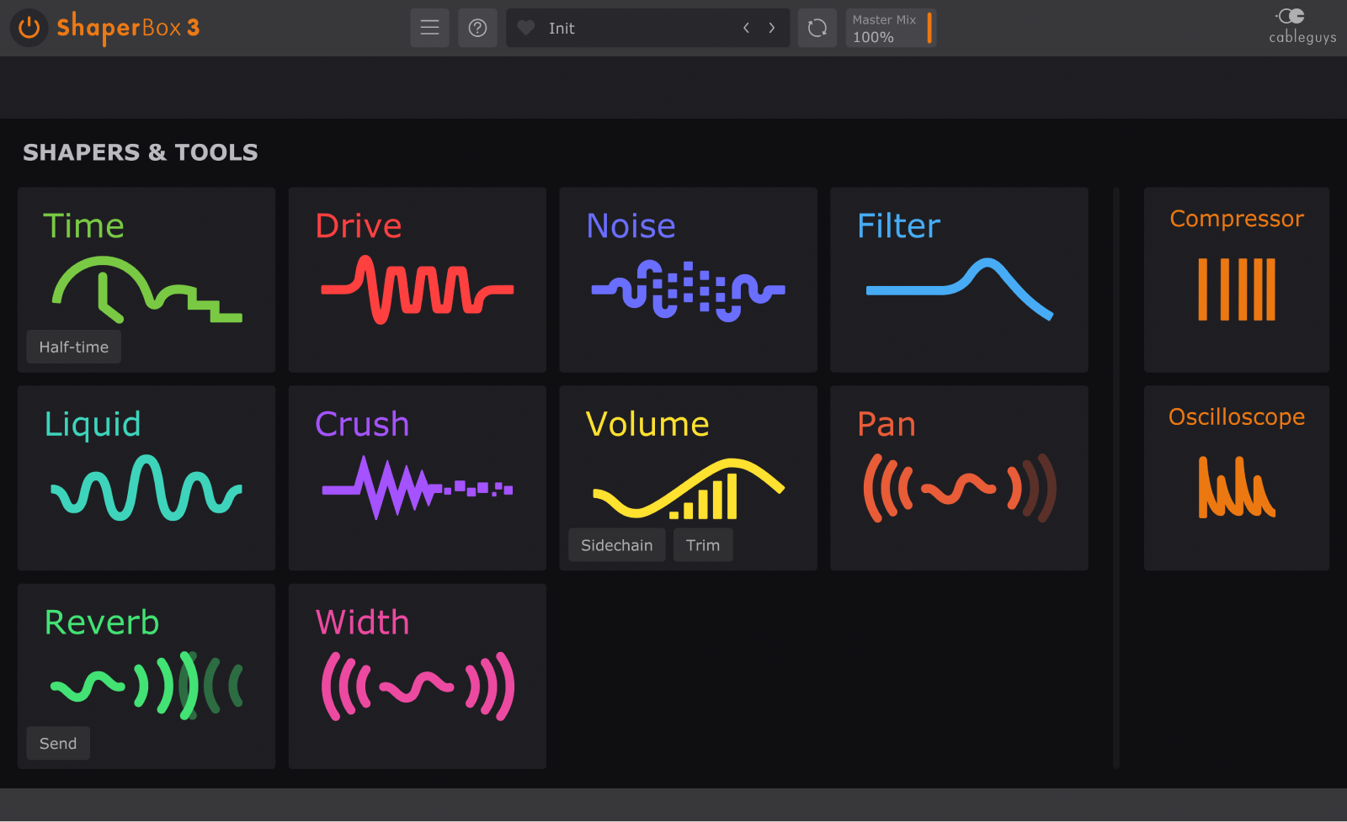The width and height of the screenshot is (1347, 822).
Task: Open the hamburger menu
Action: point(429,27)
